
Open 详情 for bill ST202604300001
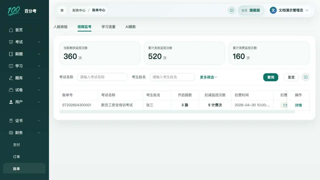298,105
